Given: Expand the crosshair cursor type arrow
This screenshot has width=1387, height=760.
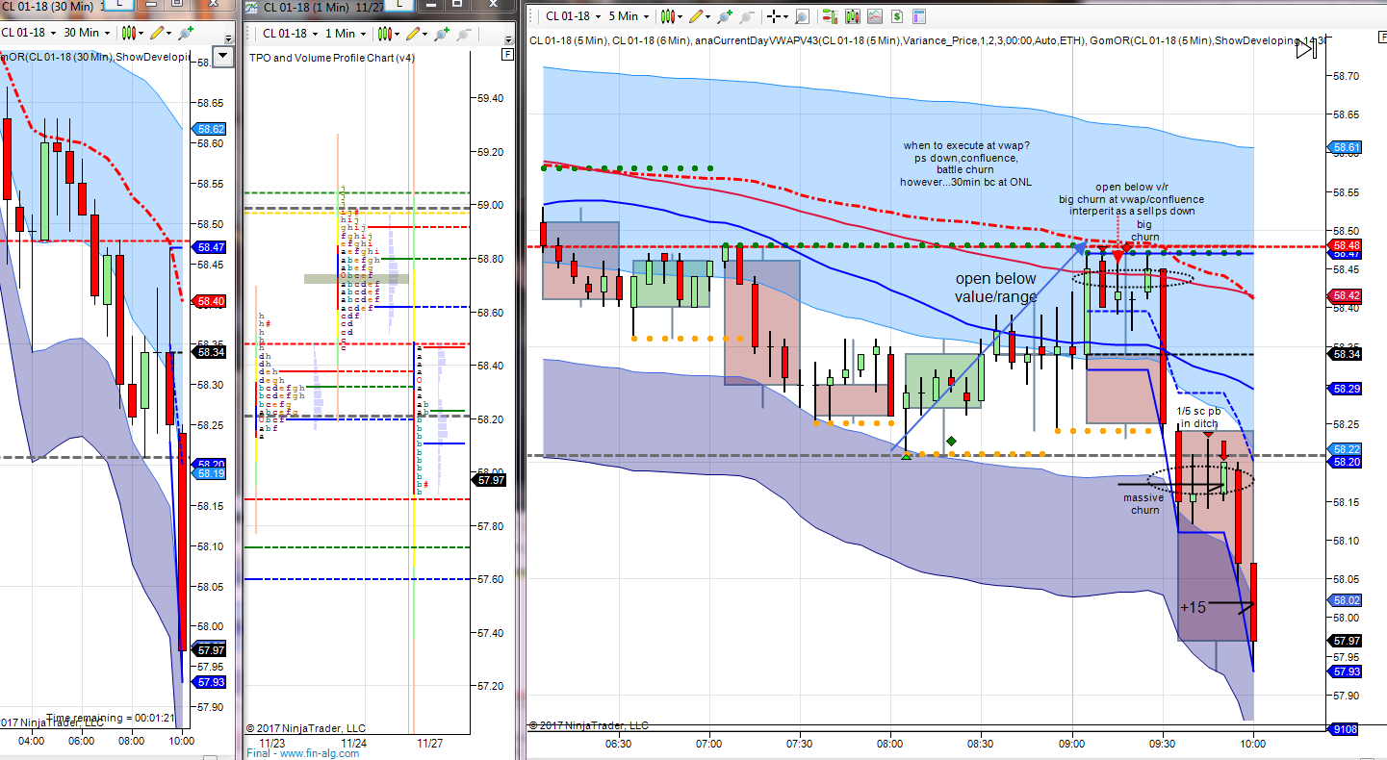Looking at the screenshot, I should 784,16.
